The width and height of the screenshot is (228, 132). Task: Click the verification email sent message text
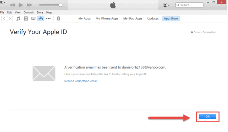coord(115,67)
